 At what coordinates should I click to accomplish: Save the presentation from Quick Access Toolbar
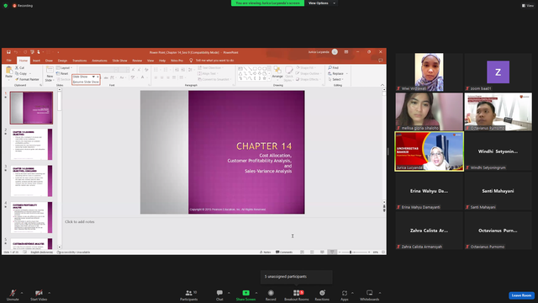click(x=8, y=52)
